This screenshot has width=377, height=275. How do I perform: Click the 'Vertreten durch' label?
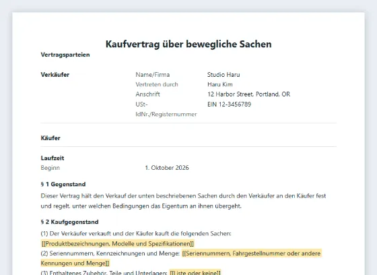(x=157, y=84)
